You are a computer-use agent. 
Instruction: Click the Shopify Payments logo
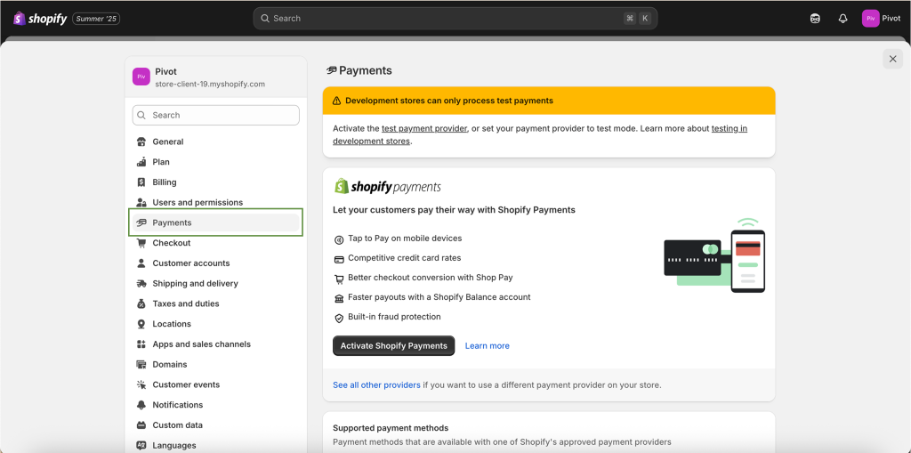coord(387,186)
